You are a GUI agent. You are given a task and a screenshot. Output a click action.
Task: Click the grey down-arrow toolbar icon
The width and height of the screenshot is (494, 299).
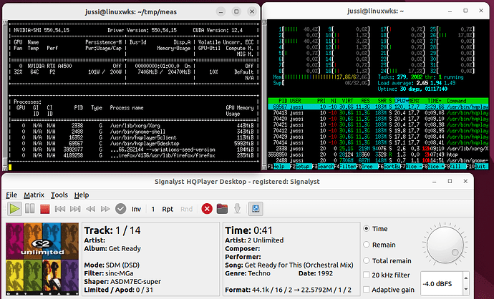click(x=237, y=209)
